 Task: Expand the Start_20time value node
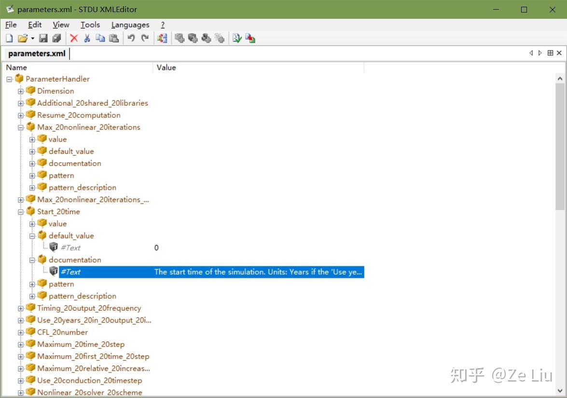click(31, 223)
